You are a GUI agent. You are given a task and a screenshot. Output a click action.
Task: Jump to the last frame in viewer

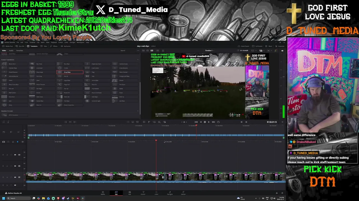pos(213,122)
